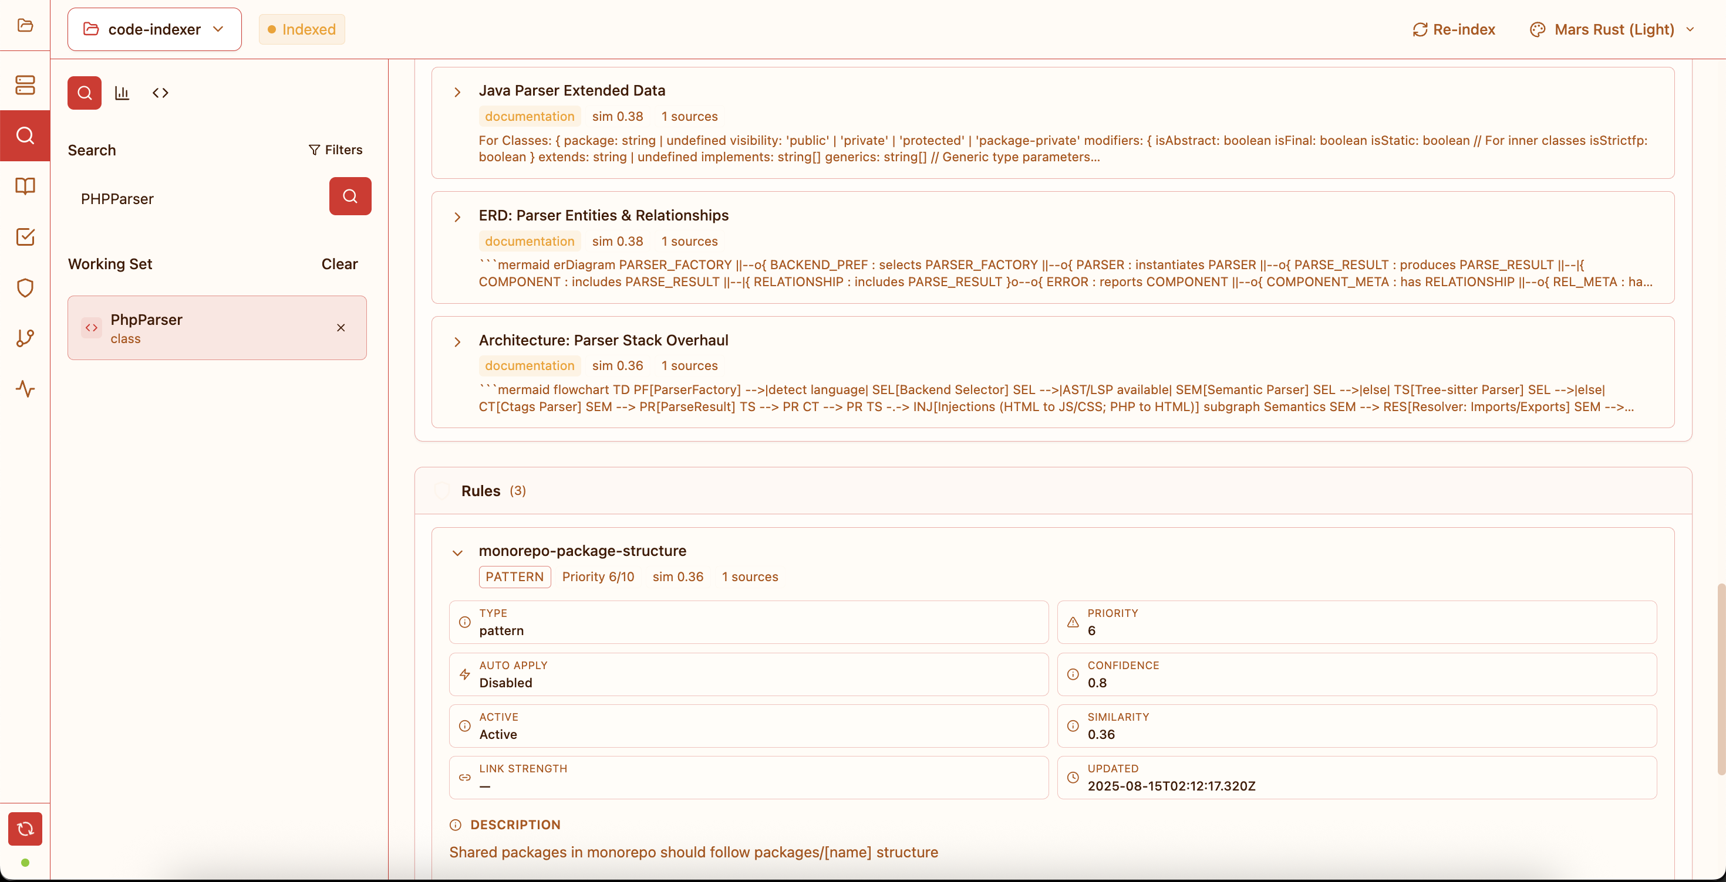
Task: Click the shield icon in the sidebar
Action: tap(25, 288)
